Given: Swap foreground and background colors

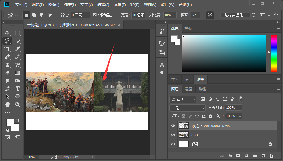Looking at the screenshot, I should pos(17,120).
